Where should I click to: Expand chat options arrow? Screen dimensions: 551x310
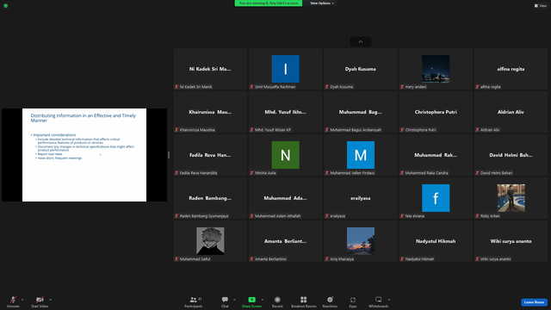(234, 300)
